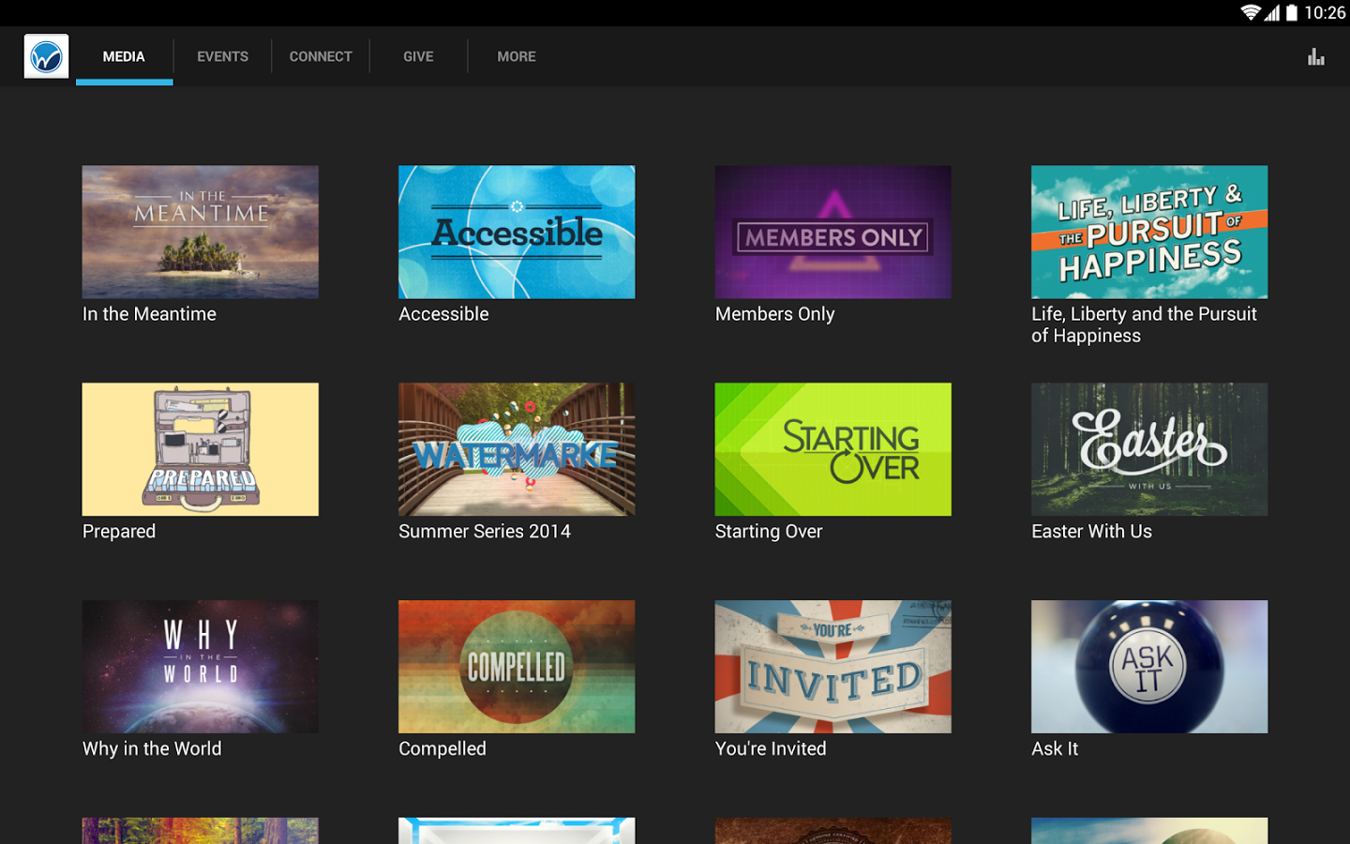Open the bar chart icon in top bar

click(x=1316, y=57)
